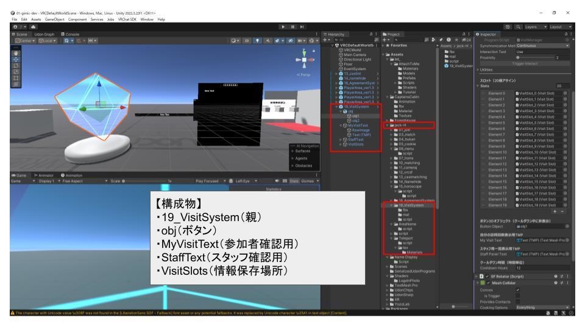This screenshot has width=585, height=329.
Task: Open the GameObject menu
Action: point(54,19)
